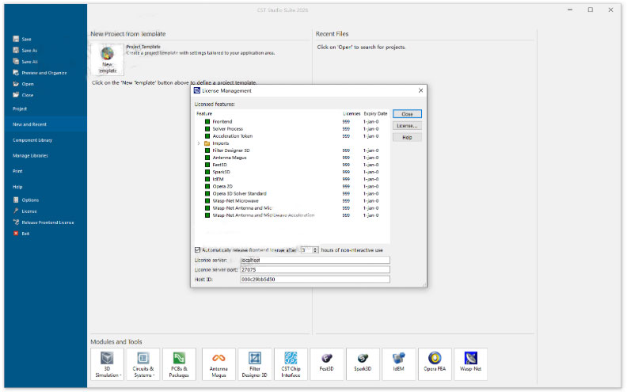Click the License Management dialog title icon

tap(197, 90)
